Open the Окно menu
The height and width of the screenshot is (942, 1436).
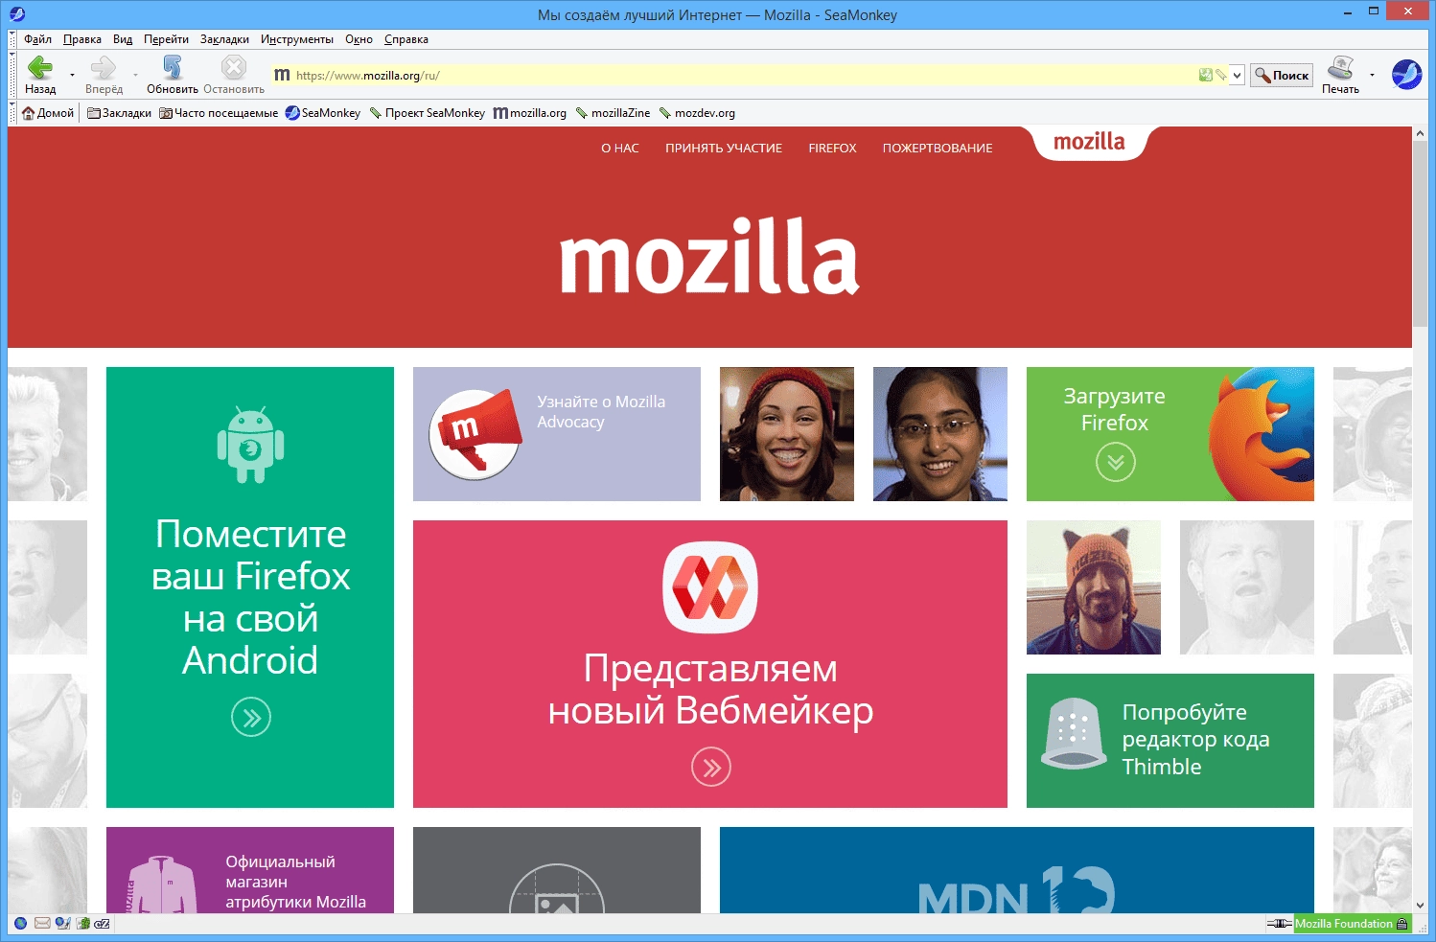(x=359, y=39)
